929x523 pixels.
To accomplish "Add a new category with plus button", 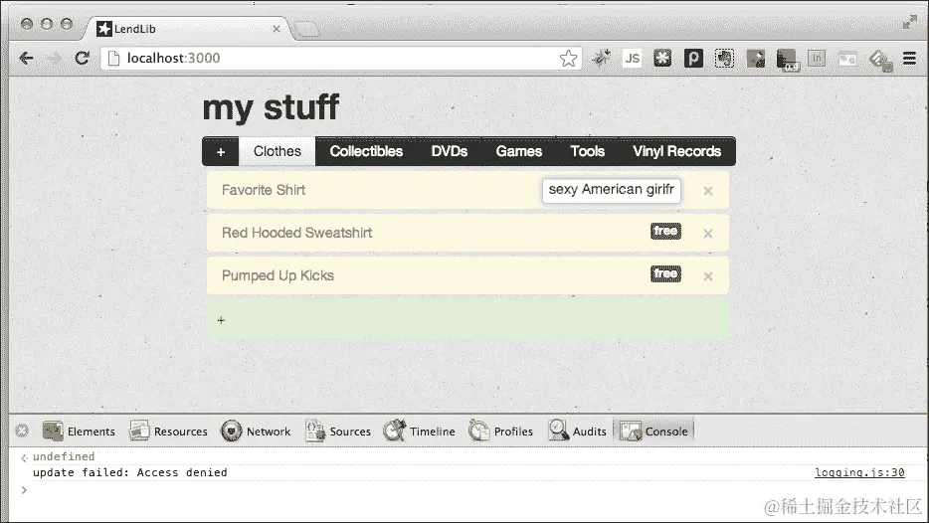I will pos(221,151).
